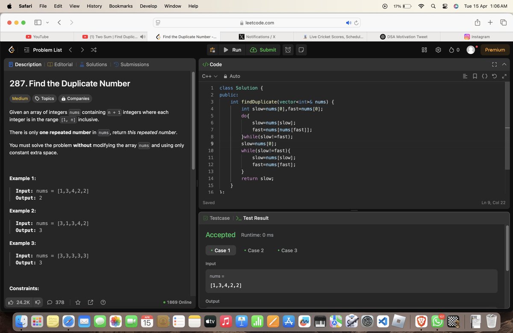The height and width of the screenshot is (333, 513).
Task: Click the description panel scrollbar
Action: click(193, 122)
